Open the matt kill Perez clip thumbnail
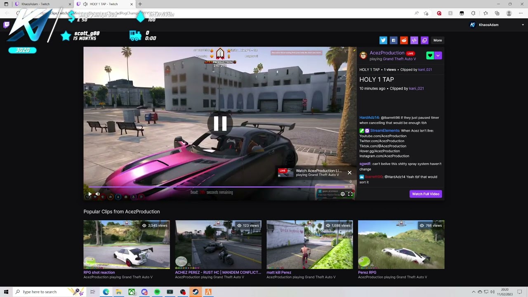This screenshot has width=528, height=297. tap(310, 245)
